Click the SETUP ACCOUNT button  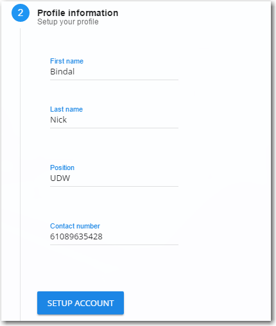80,303
